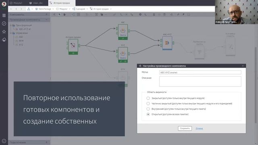
Task: Click the presenter video thumbnail
Action: point(237,12)
